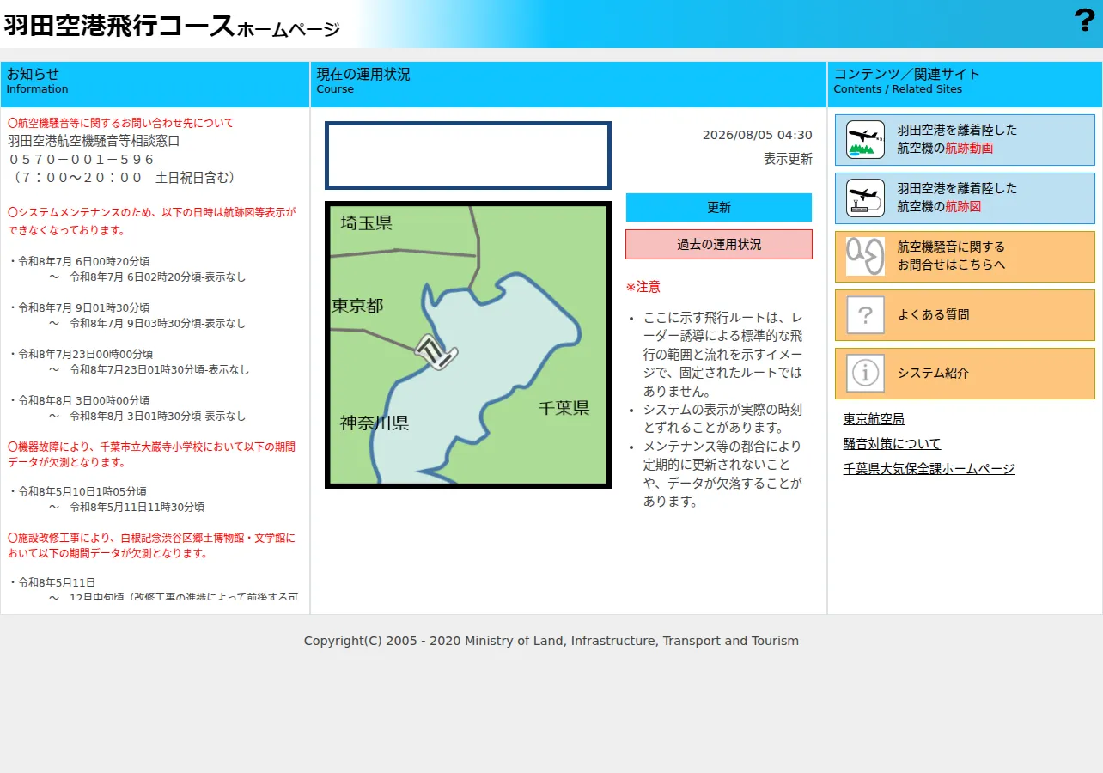Click the airplane over trees flight video icon
Image resolution: width=1103 pixels, height=773 pixels.
point(865,139)
